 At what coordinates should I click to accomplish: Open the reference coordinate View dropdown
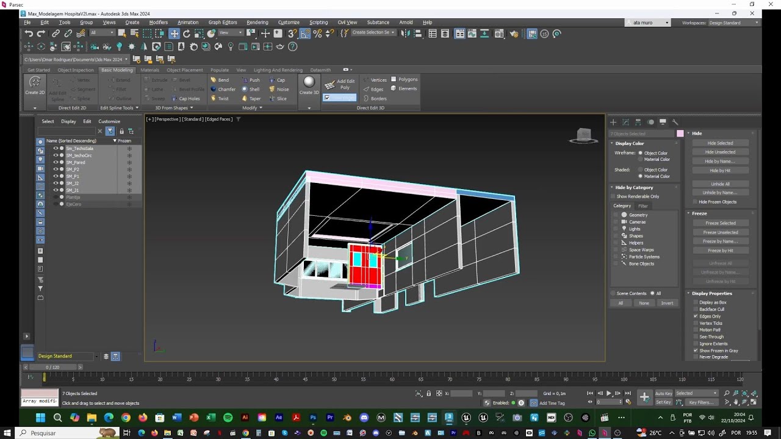[230, 33]
